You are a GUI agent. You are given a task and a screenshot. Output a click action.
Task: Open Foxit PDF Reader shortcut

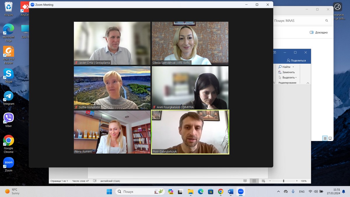tap(8, 53)
